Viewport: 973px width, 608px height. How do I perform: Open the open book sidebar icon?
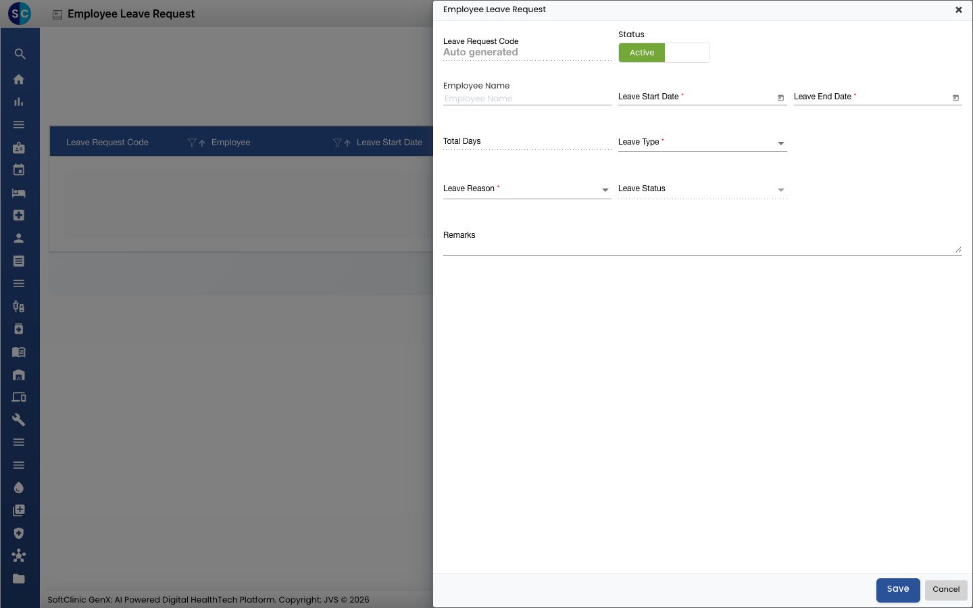pyautogui.click(x=19, y=352)
